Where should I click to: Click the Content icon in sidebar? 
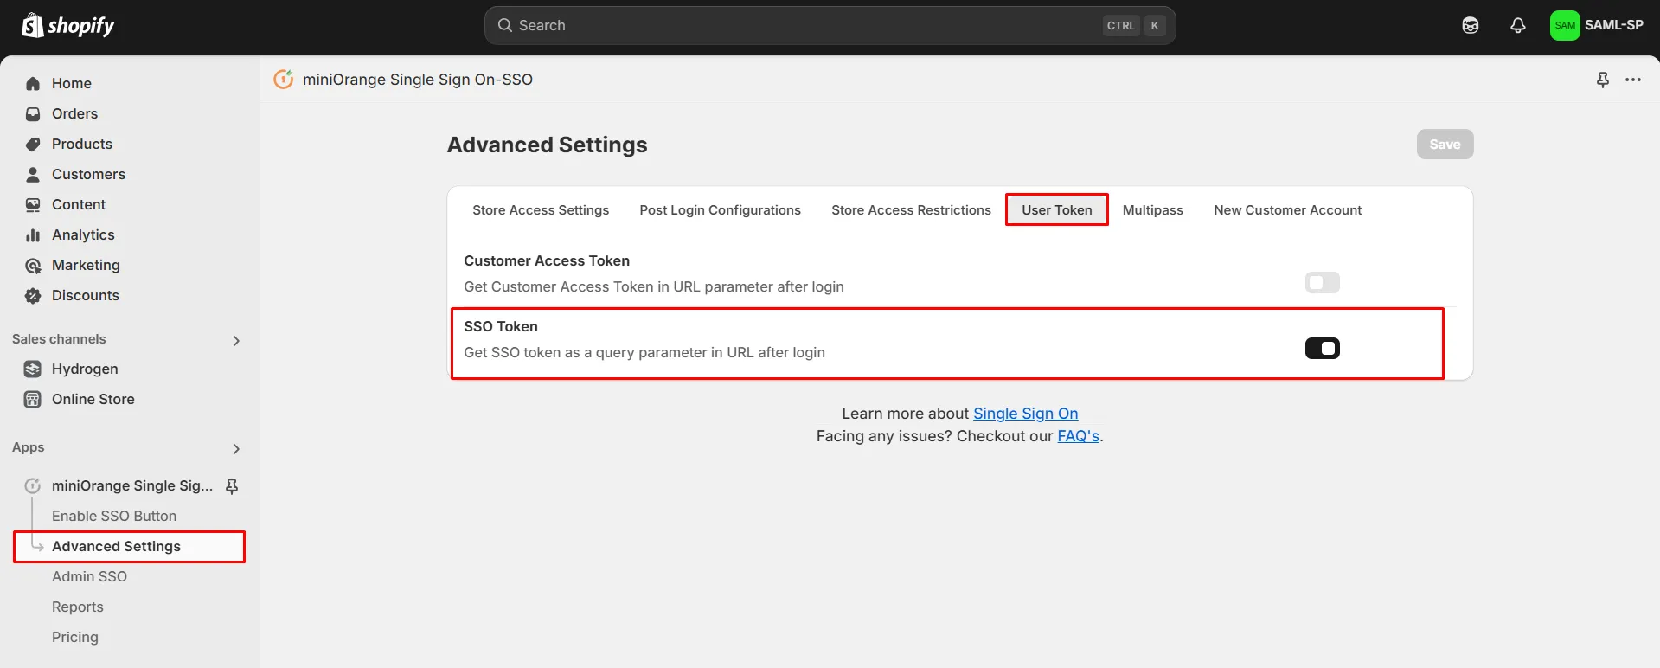pyautogui.click(x=33, y=204)
